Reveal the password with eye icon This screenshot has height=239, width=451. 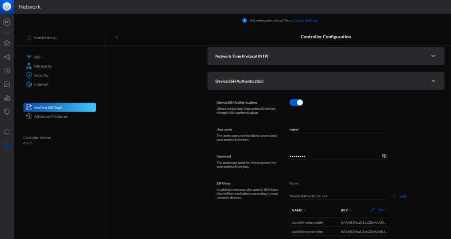(384, 156)
